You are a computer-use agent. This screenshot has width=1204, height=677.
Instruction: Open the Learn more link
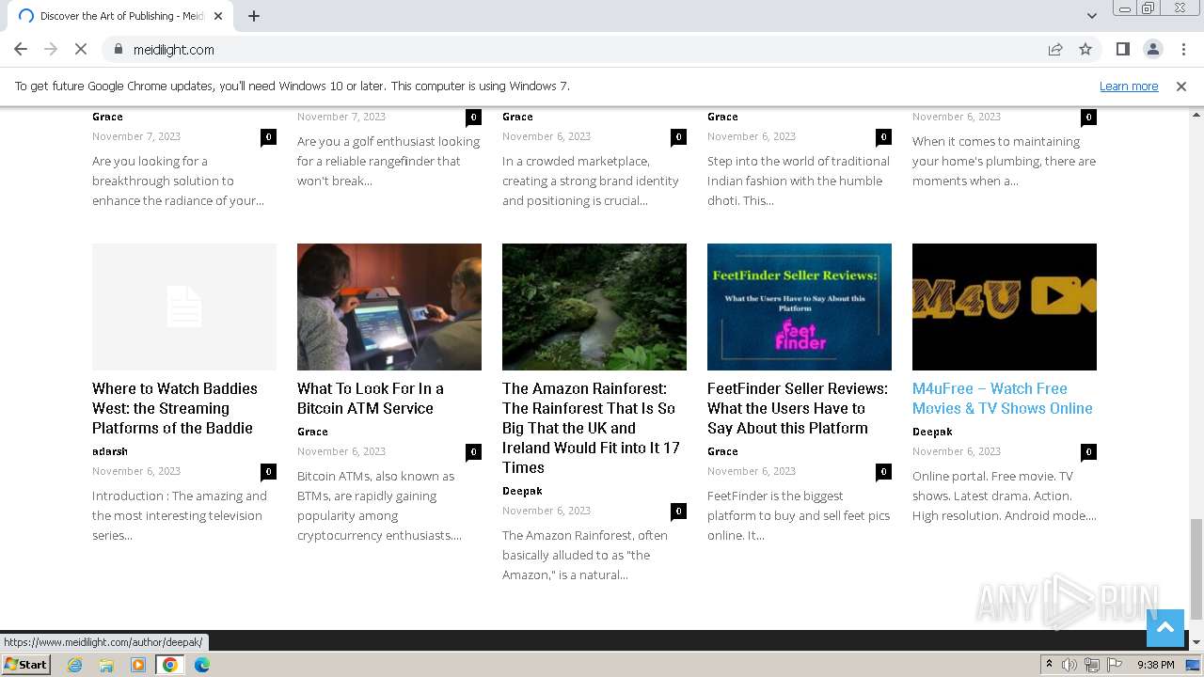coord(1129,87)
